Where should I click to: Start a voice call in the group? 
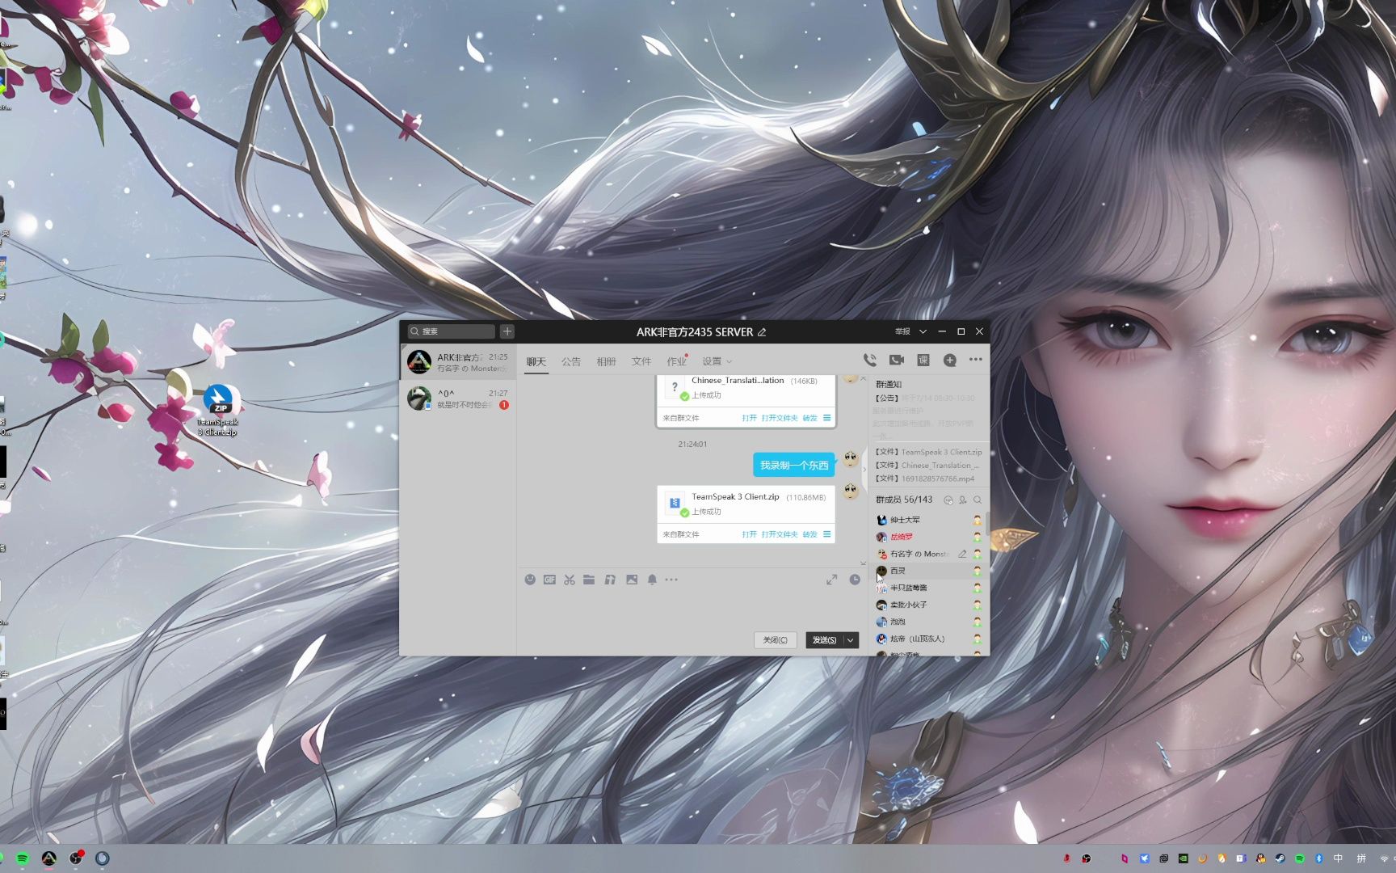point(869,360)
